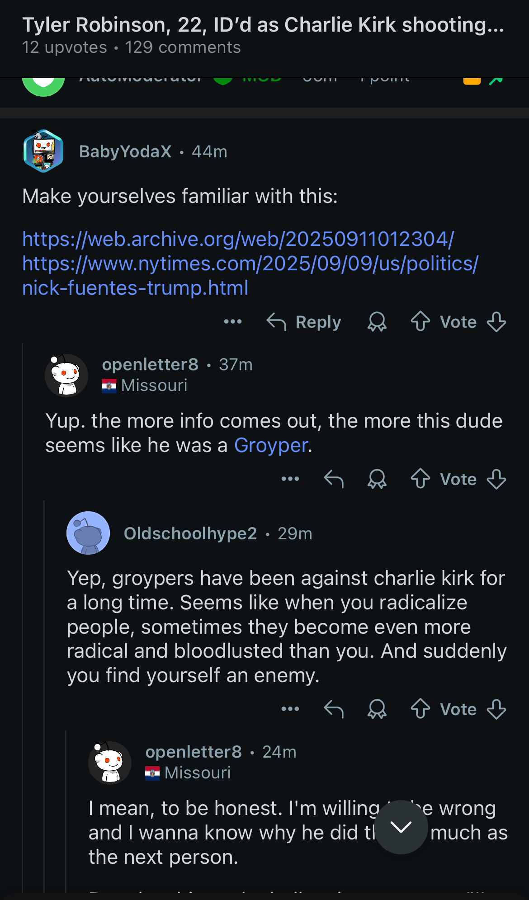Award openletter8's Groyper comment

pos(377,479)
